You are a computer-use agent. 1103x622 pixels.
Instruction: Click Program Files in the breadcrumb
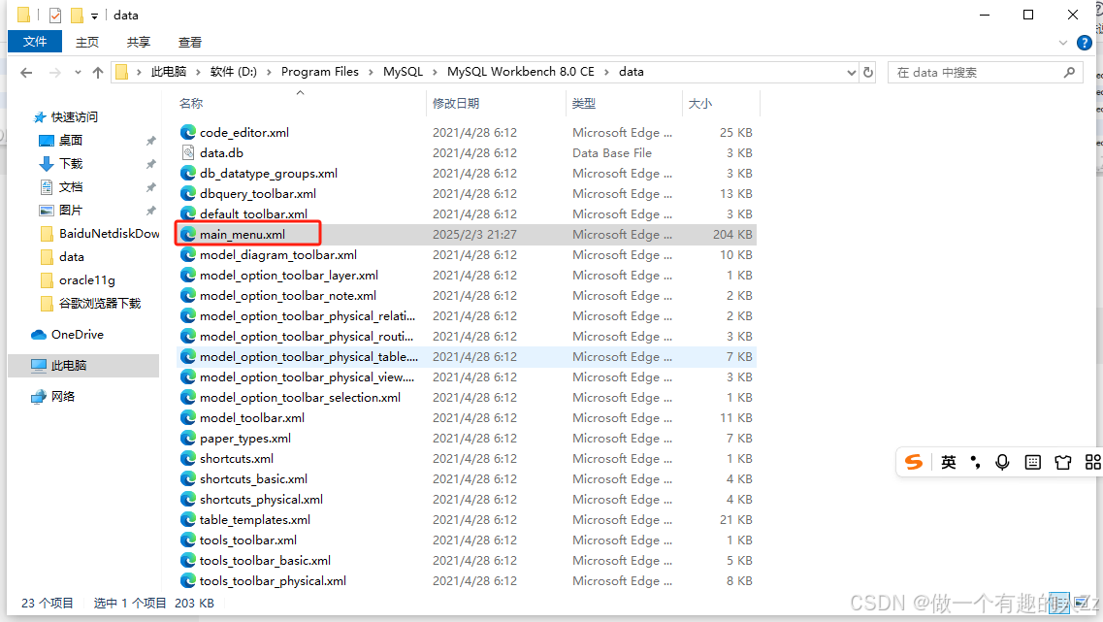320,72
